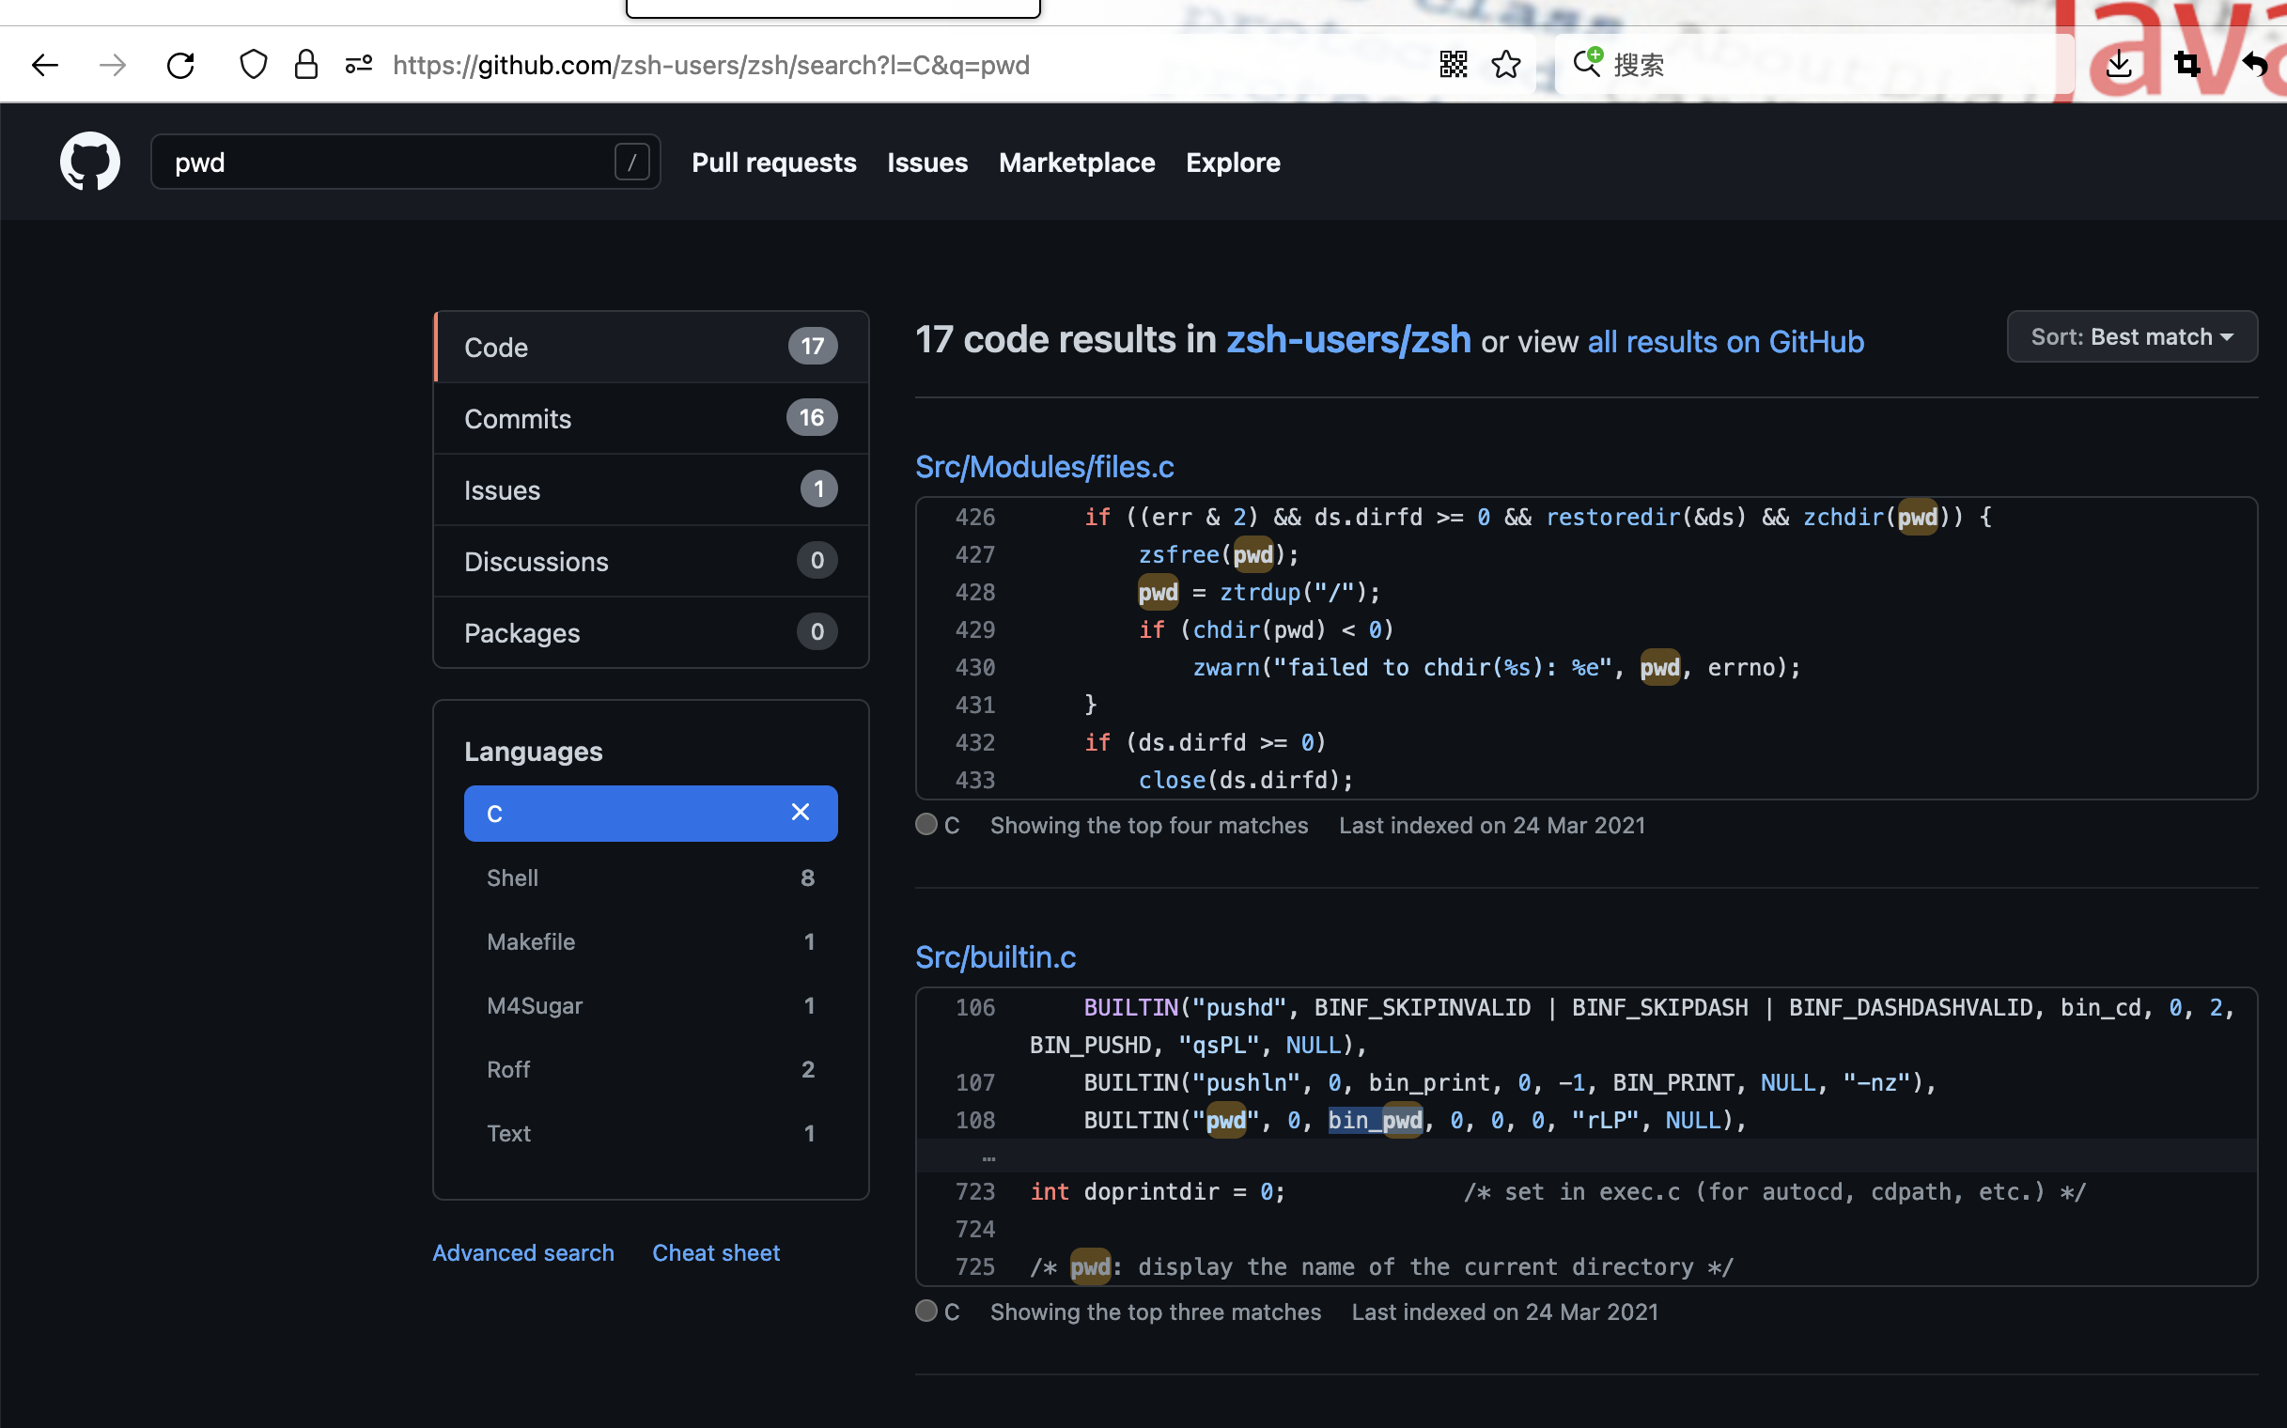The image size is (2287, 1428).
Task: Bookmark this page with the star
Action: [x=1506, y=65]
